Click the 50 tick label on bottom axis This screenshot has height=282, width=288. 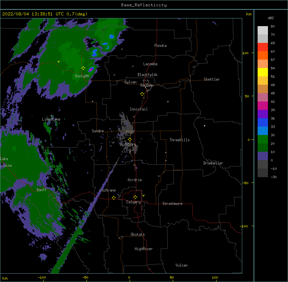point(172,277)
